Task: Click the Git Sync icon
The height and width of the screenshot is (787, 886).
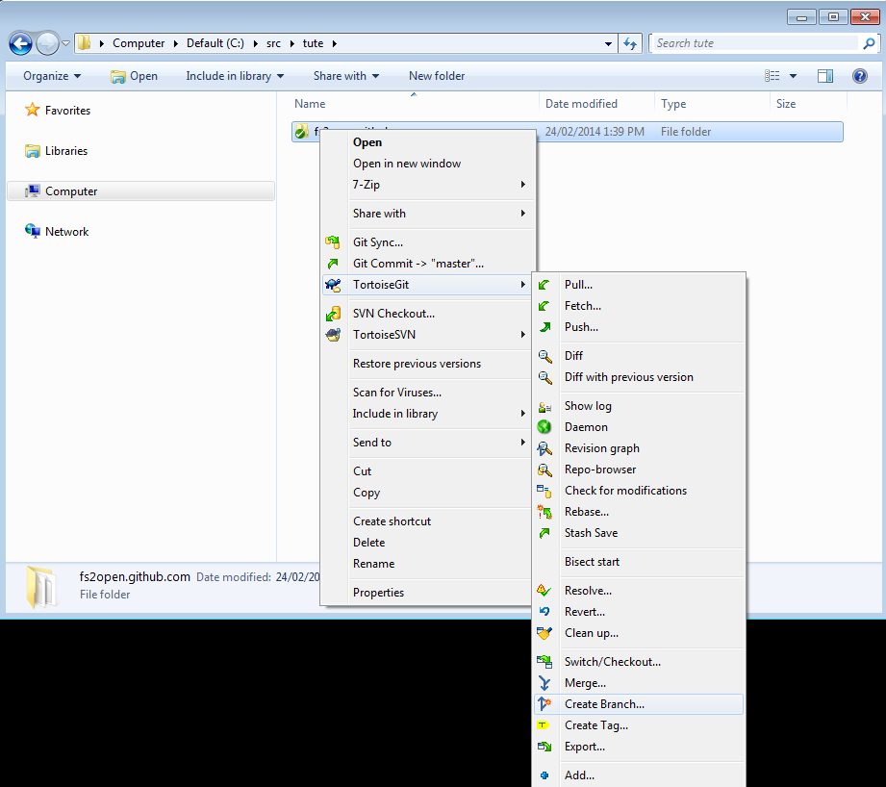Action: 334,242
